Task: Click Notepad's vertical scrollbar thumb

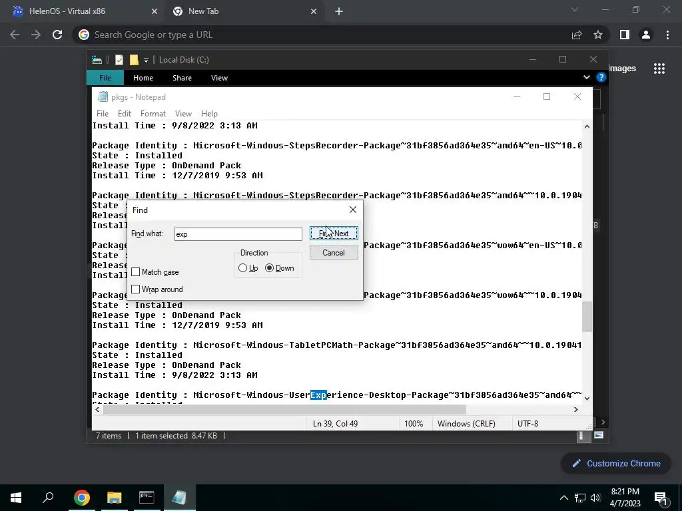Action: (587, 316)
